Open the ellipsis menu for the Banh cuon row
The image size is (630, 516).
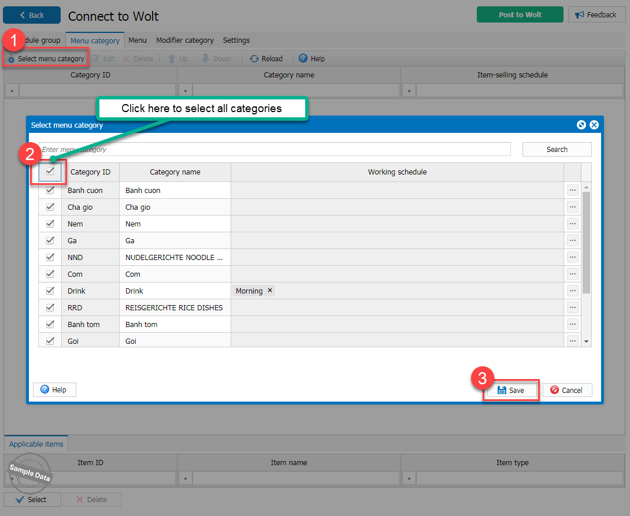click(573, 190)
